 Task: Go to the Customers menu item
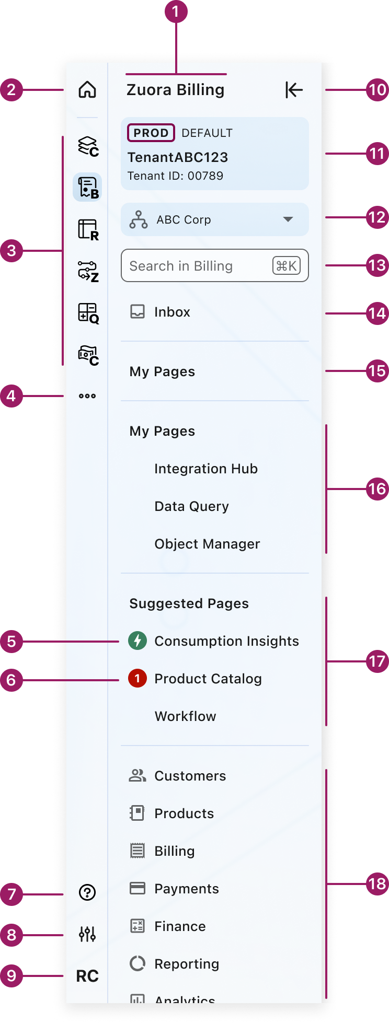pos(190,776)
